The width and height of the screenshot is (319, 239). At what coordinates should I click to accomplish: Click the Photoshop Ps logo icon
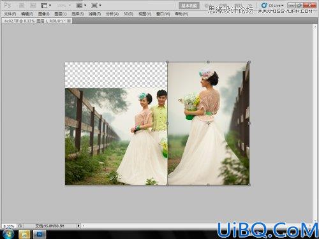point(8,5)
